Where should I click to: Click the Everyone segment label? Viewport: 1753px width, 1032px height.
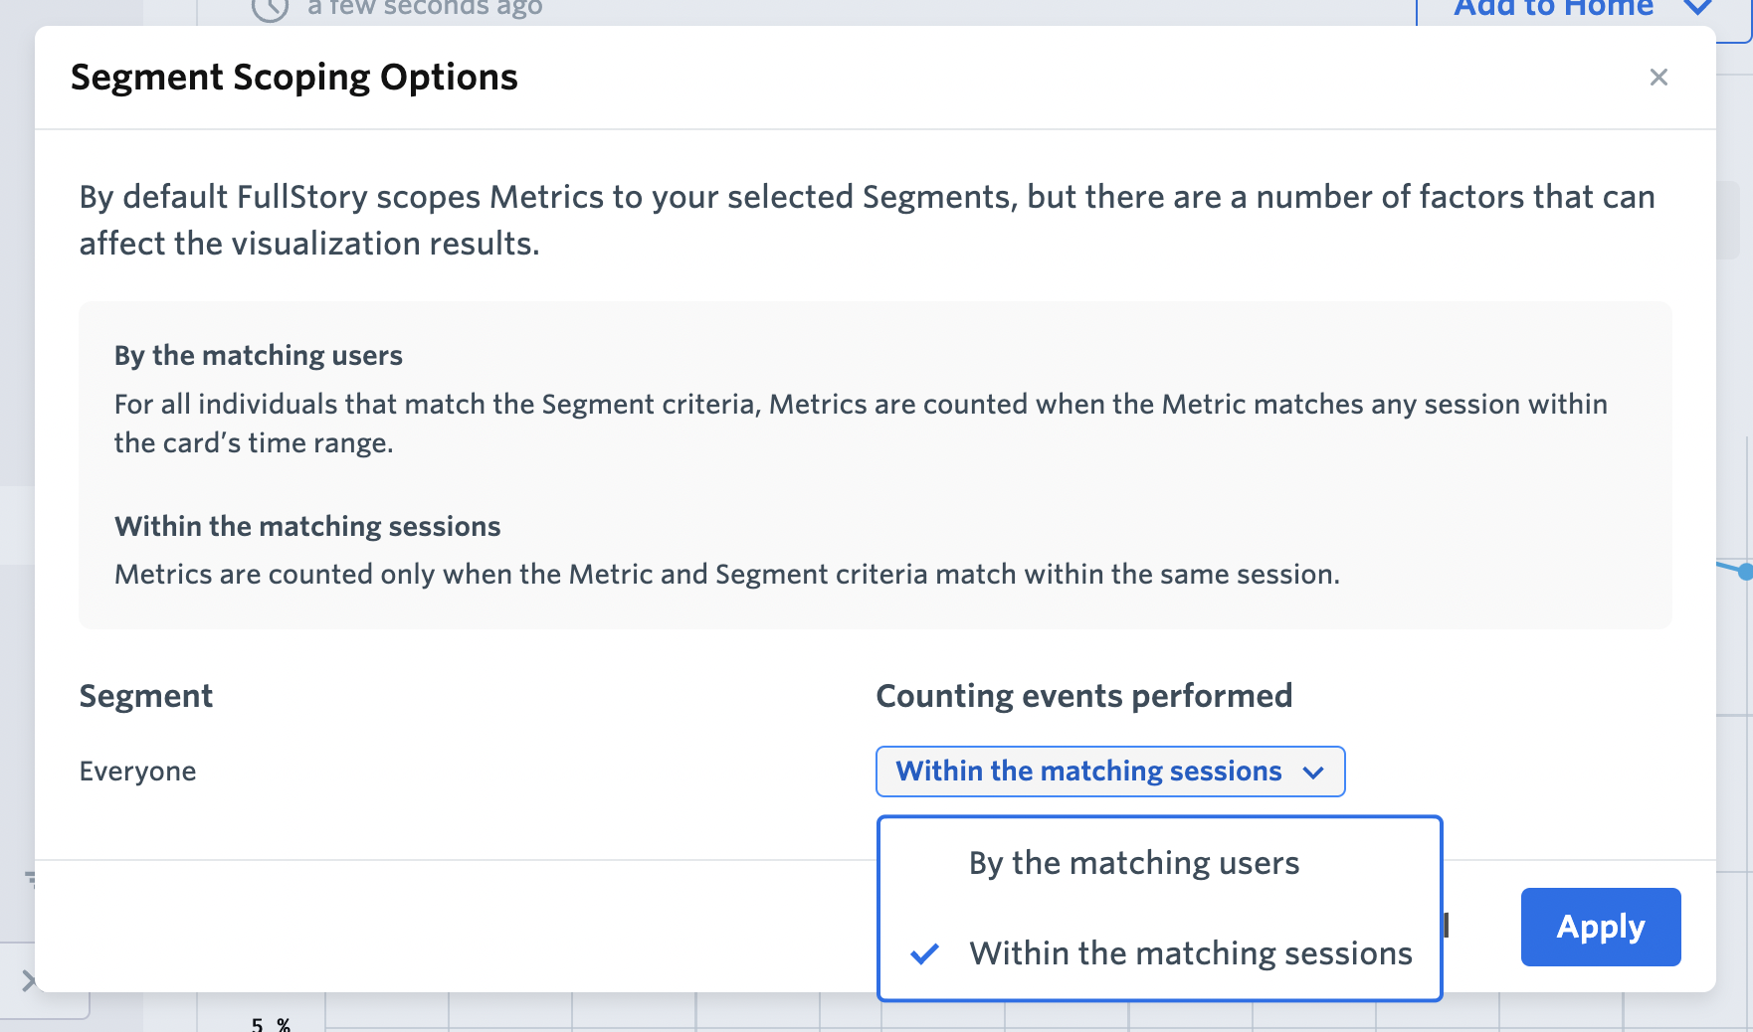coord(137,772)
